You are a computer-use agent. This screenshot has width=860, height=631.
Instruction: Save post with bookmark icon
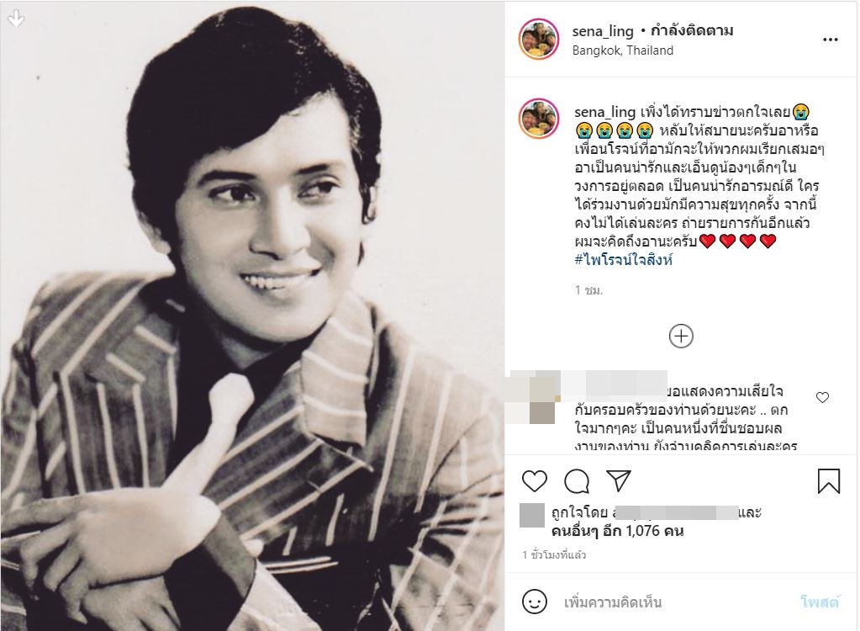(829, 480)
